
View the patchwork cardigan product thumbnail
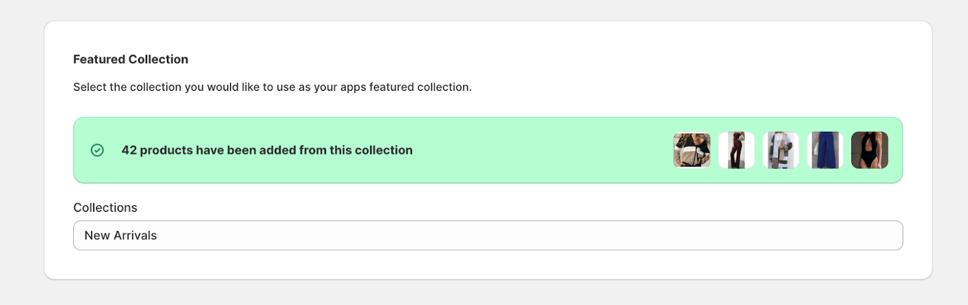(x=780, y=150)
